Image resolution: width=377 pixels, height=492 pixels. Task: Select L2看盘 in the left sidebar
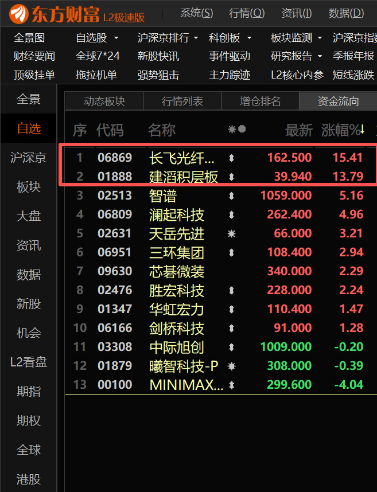pos(29,362)
